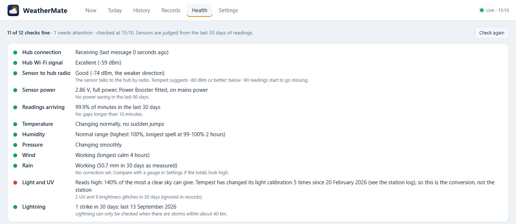Click 'Working (longest calm 4 hours)' wind value

pos(112,155)
